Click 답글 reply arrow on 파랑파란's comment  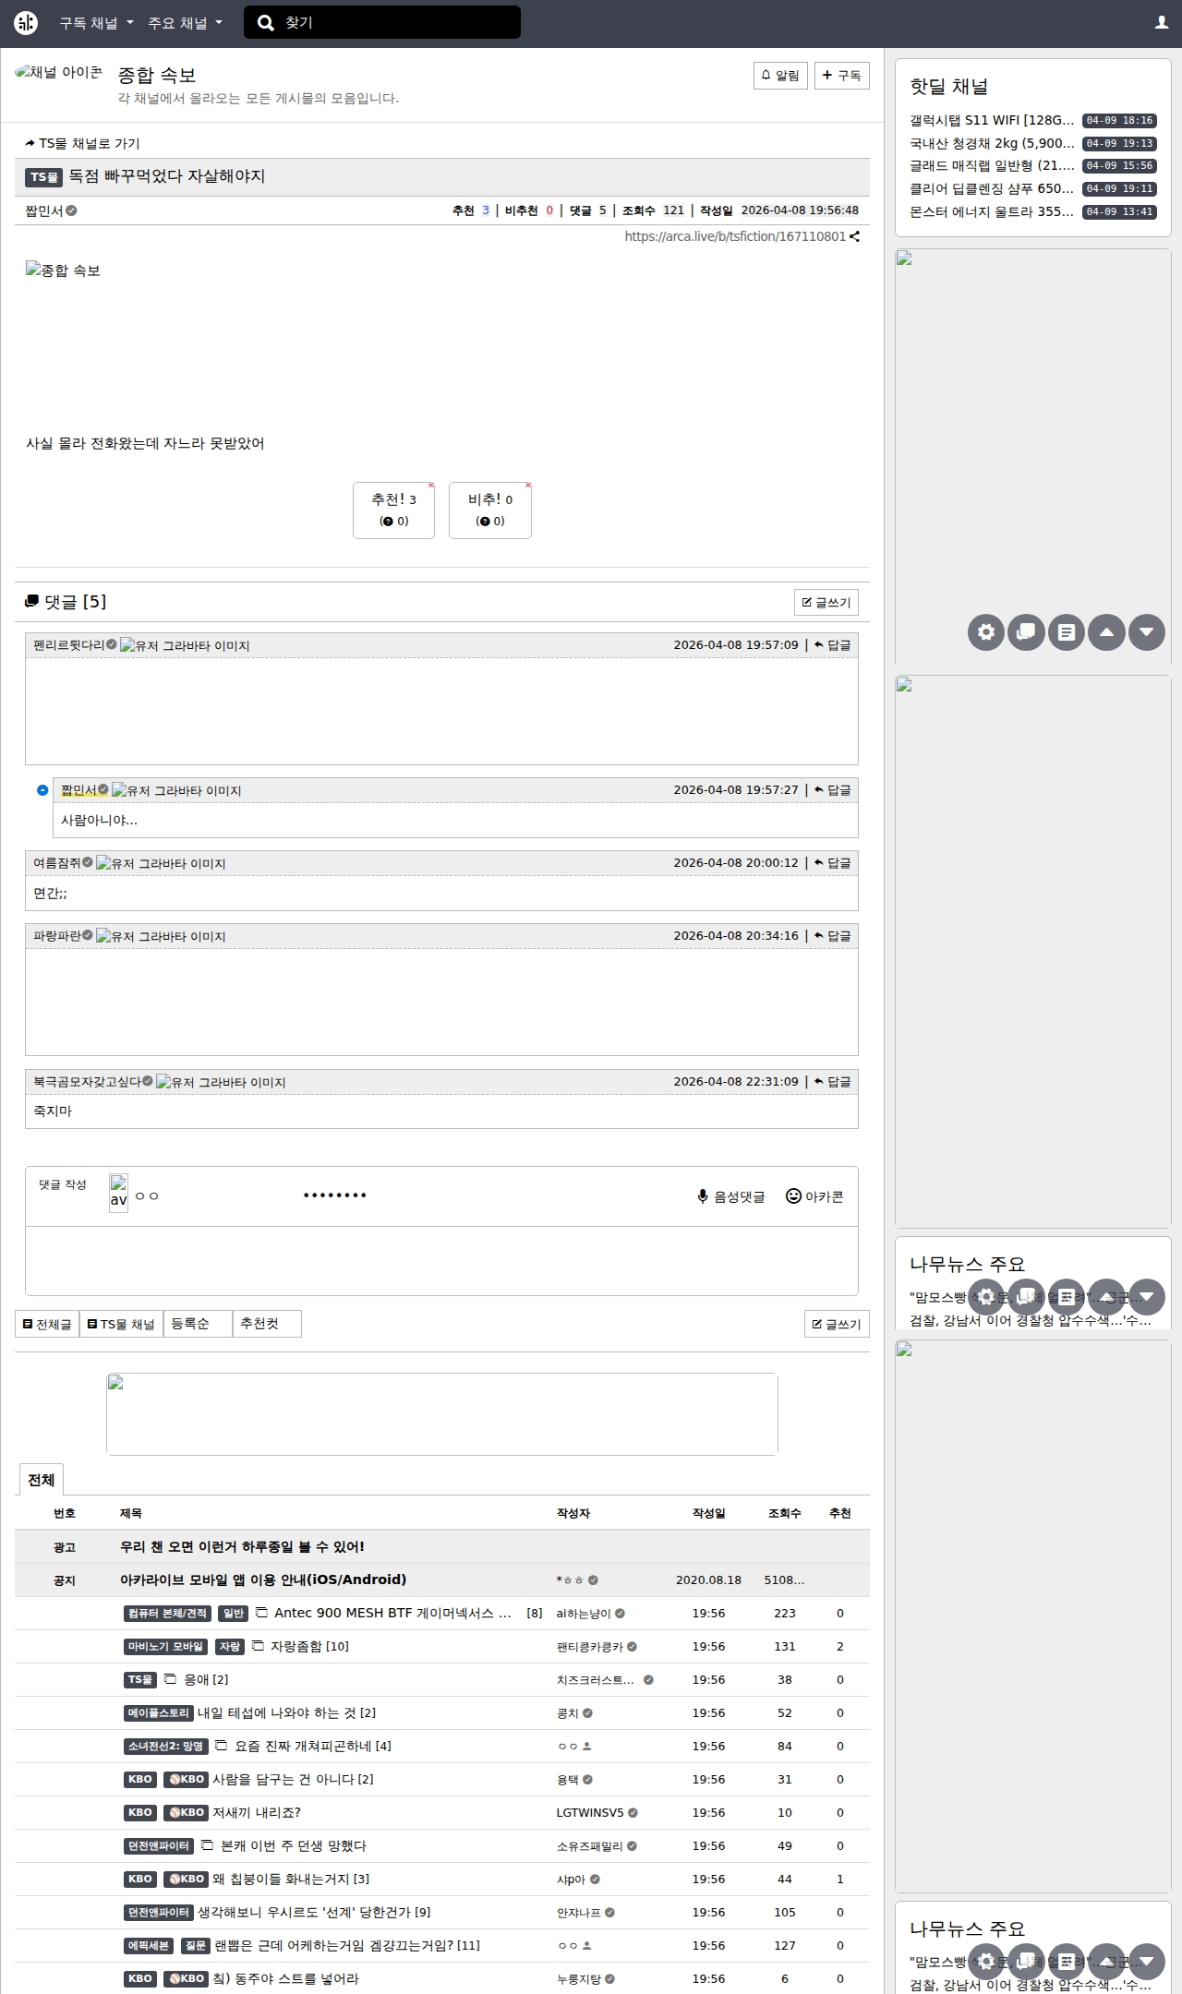point(832,935)
